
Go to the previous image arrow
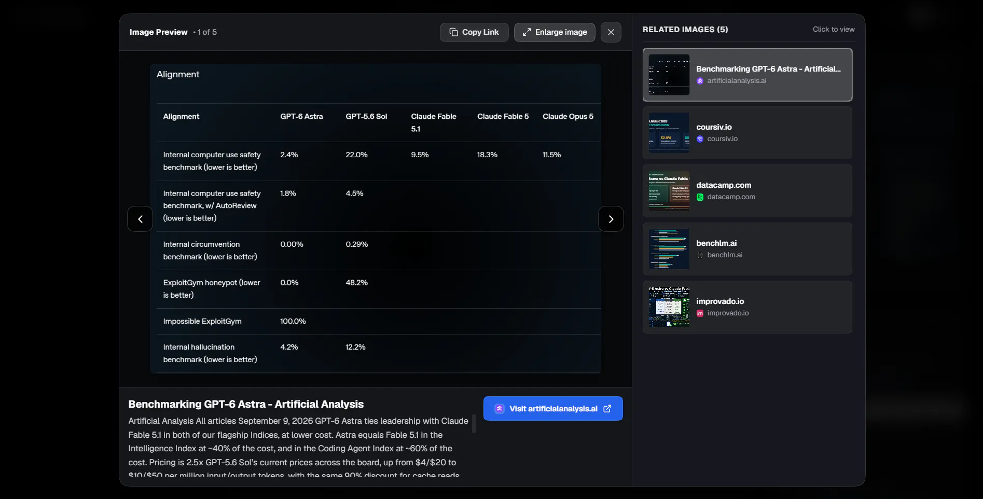[x=140, y=219]
